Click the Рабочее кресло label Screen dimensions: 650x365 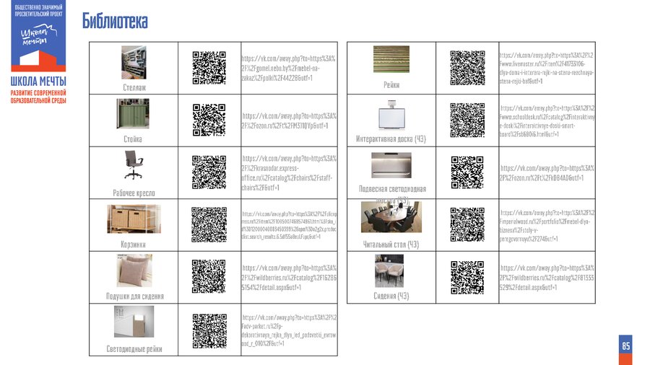[x=134, y=193]
